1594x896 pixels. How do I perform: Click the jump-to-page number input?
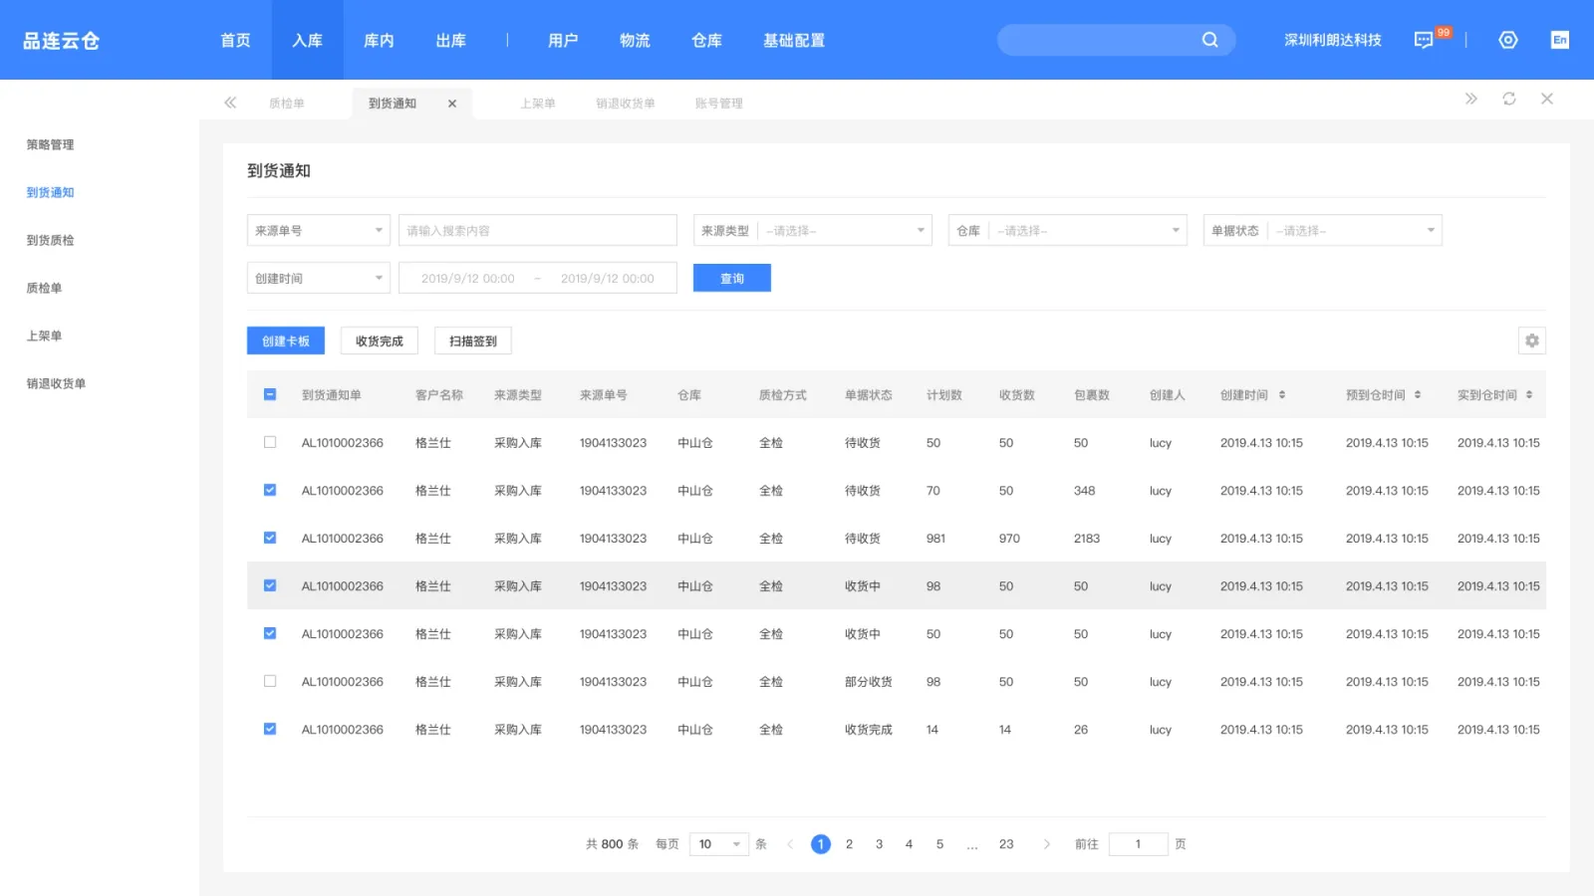[1138, 844]
